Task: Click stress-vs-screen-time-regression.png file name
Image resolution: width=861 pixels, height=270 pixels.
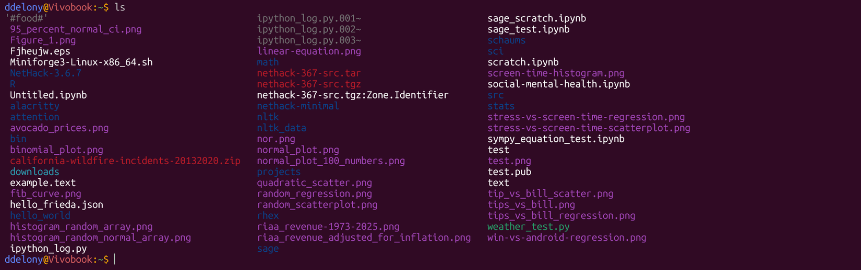Action: point(586,117)
